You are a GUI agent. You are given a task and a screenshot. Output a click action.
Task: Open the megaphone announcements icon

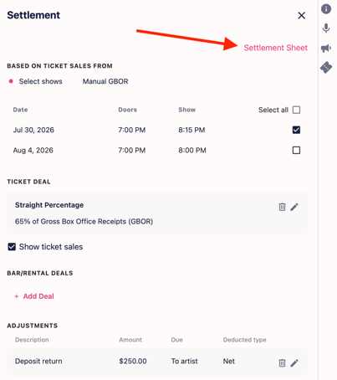[326, 48]
